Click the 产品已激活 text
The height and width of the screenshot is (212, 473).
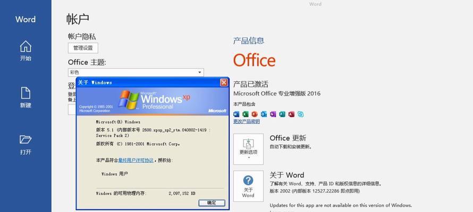pos(251,84)
